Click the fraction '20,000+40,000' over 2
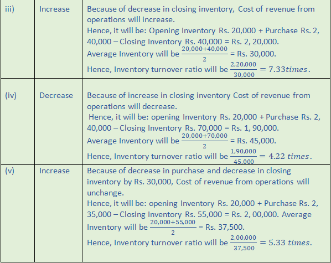Screen dimensions: 331x263 click(x=205, y=54)
